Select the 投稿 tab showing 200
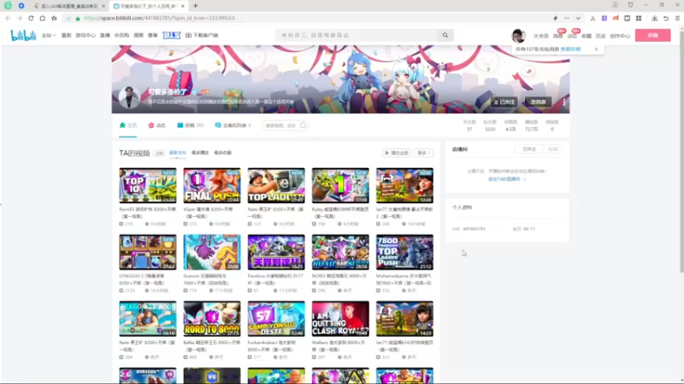Screen dimensions: 684x384 point(190,125)
